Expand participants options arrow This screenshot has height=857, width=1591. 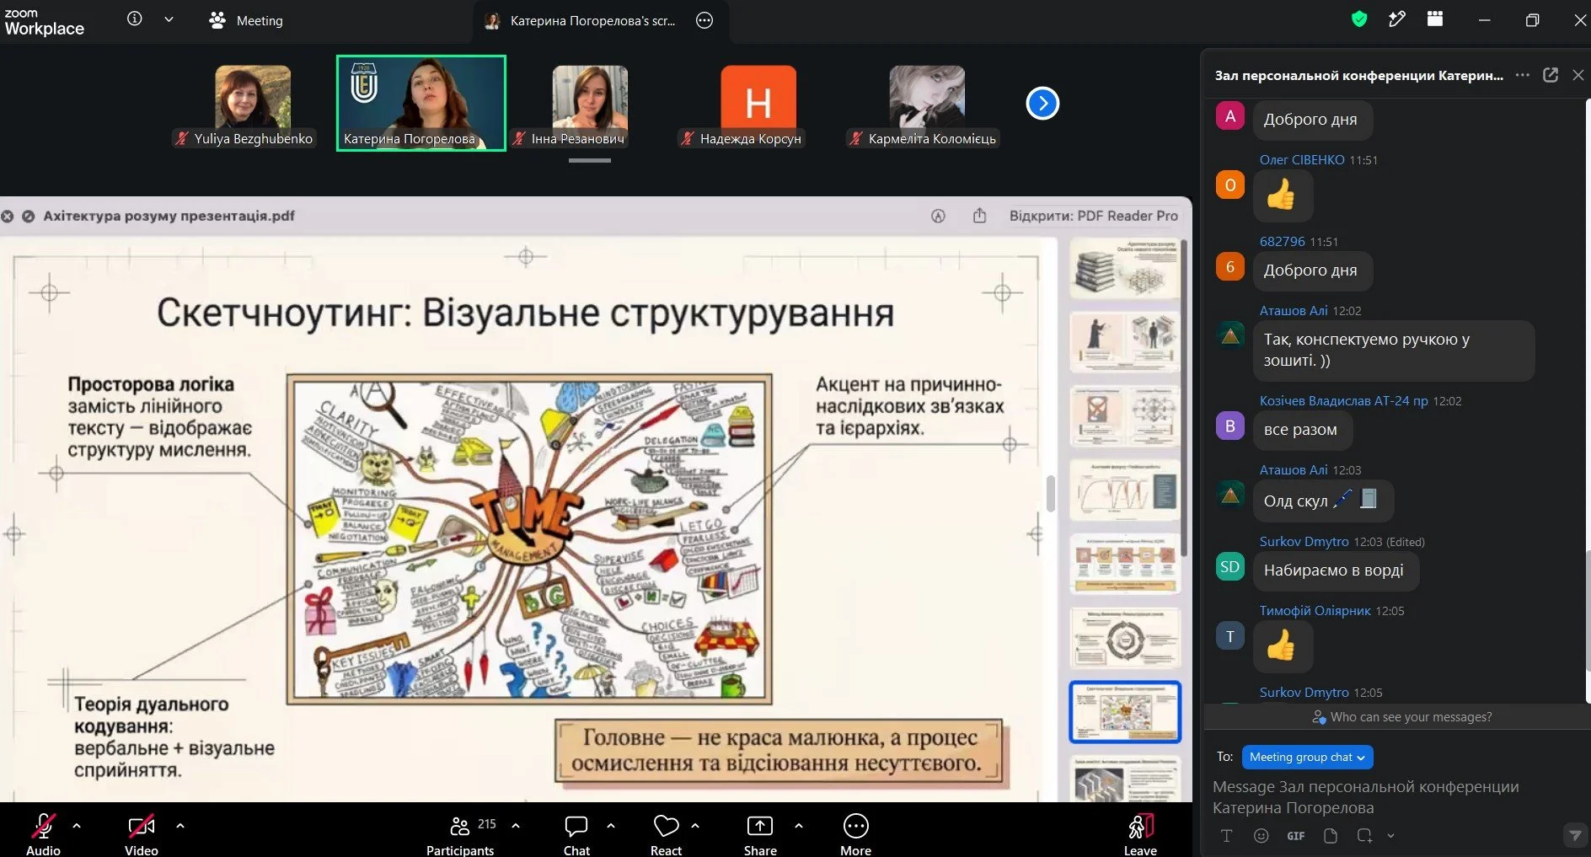516,826
